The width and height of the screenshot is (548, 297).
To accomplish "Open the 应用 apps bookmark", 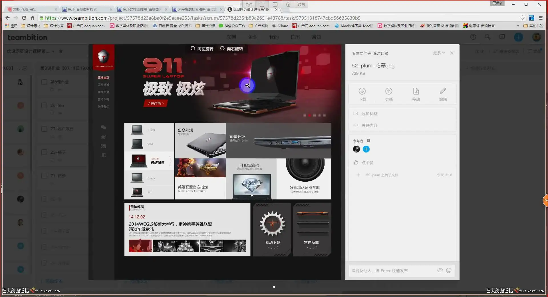I will (x=11, y=26).
